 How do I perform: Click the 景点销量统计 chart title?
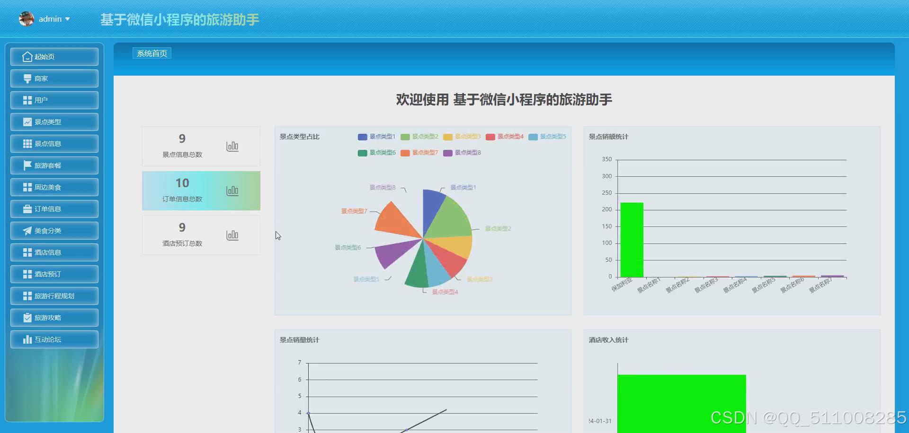coord(300,340)
